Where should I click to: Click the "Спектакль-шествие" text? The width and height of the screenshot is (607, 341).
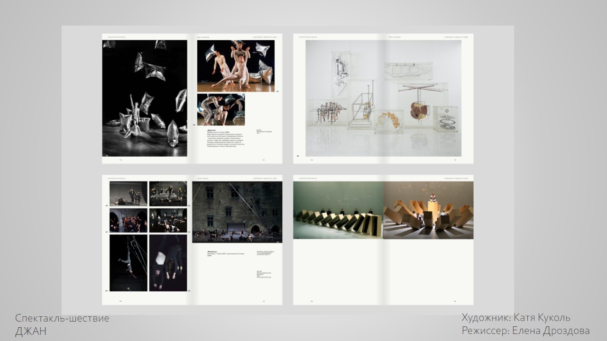62,318
